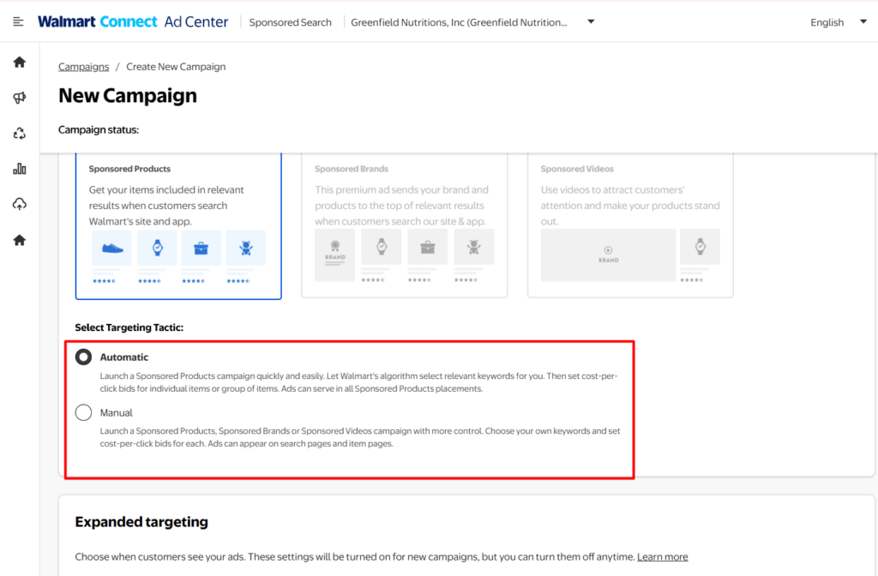The width and height of the screenshot is (878, 576).
Task: Click the blue watch icon in Sponsored Products
Action: pyautogui.click(x=158, y=248)
